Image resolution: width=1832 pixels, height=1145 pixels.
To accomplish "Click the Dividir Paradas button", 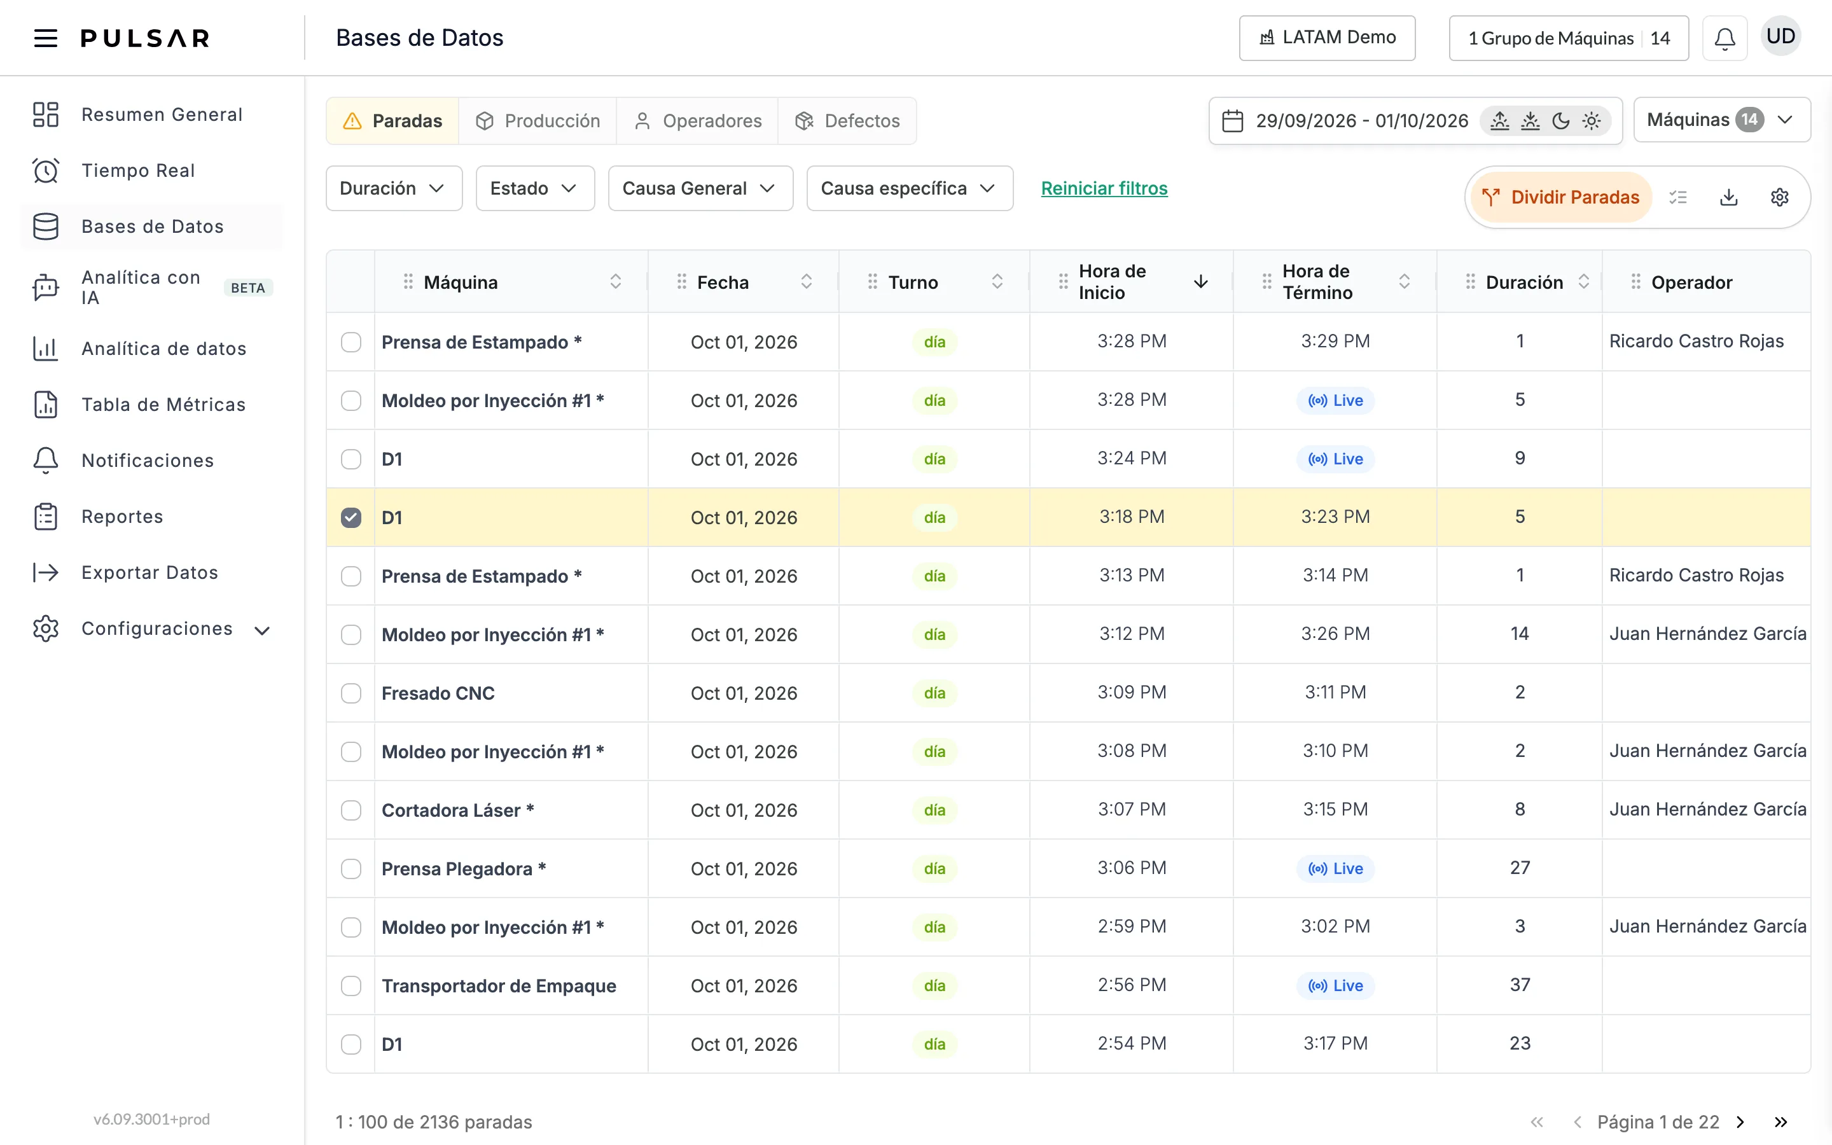I will [x=1561, y=198].
